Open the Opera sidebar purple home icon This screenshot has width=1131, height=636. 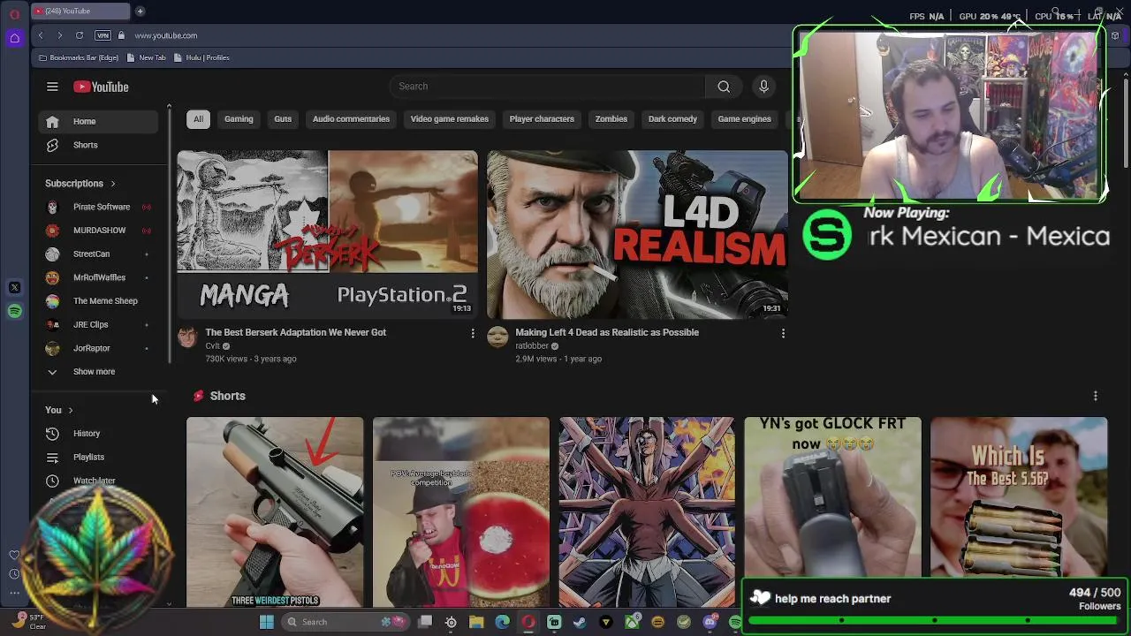coord(14,38)
